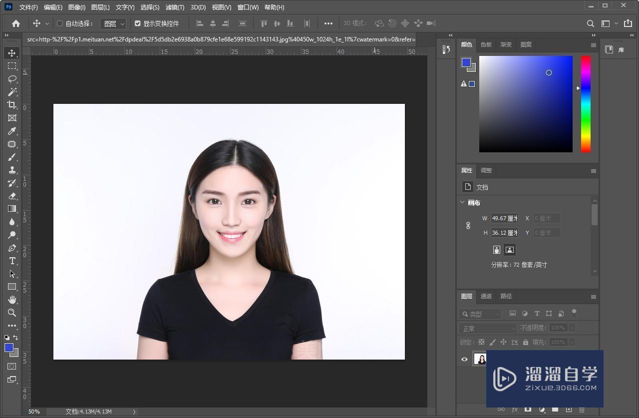Screen dimensions: 639x418
Task: Switch to the 色板 tab
Action: 486,44
